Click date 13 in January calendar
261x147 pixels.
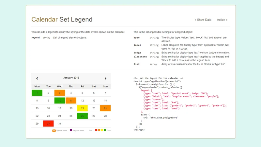[94, 101]
